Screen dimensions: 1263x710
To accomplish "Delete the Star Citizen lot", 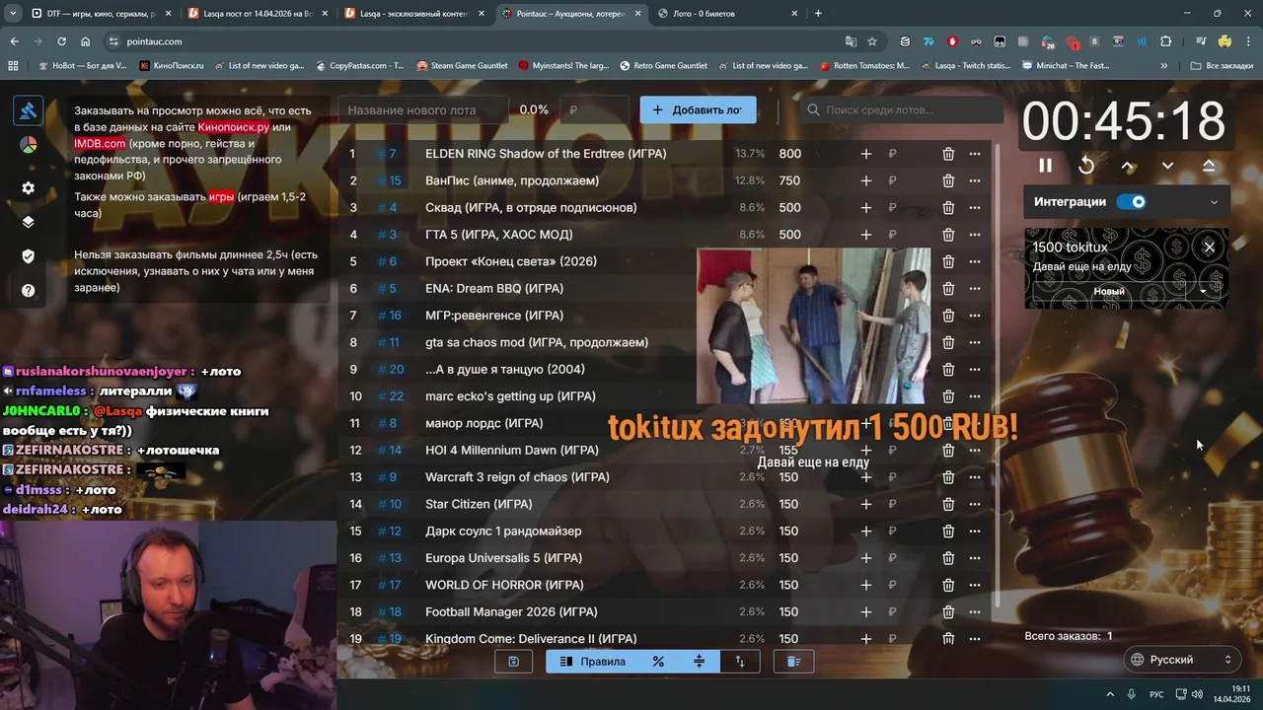I will pyautogui.click(x=947, y=504).
